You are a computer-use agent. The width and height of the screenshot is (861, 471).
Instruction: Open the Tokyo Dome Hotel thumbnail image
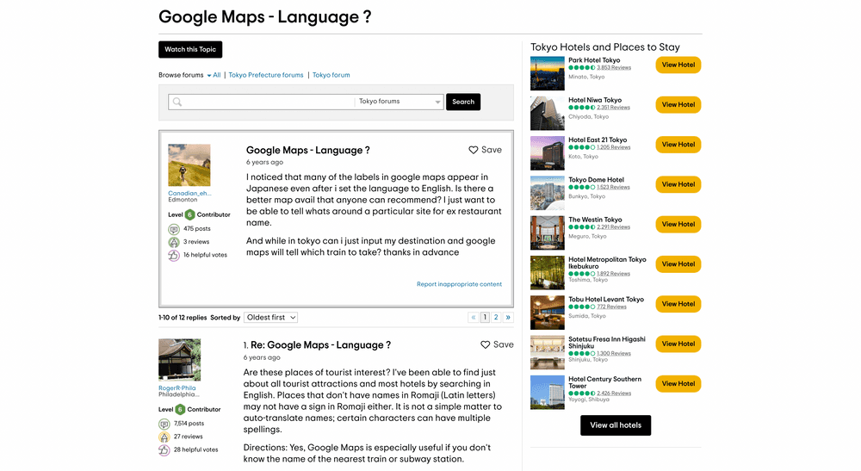[x=548, y=193]
